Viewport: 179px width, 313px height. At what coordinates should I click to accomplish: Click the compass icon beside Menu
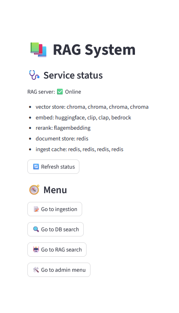[x=35, y=190]
